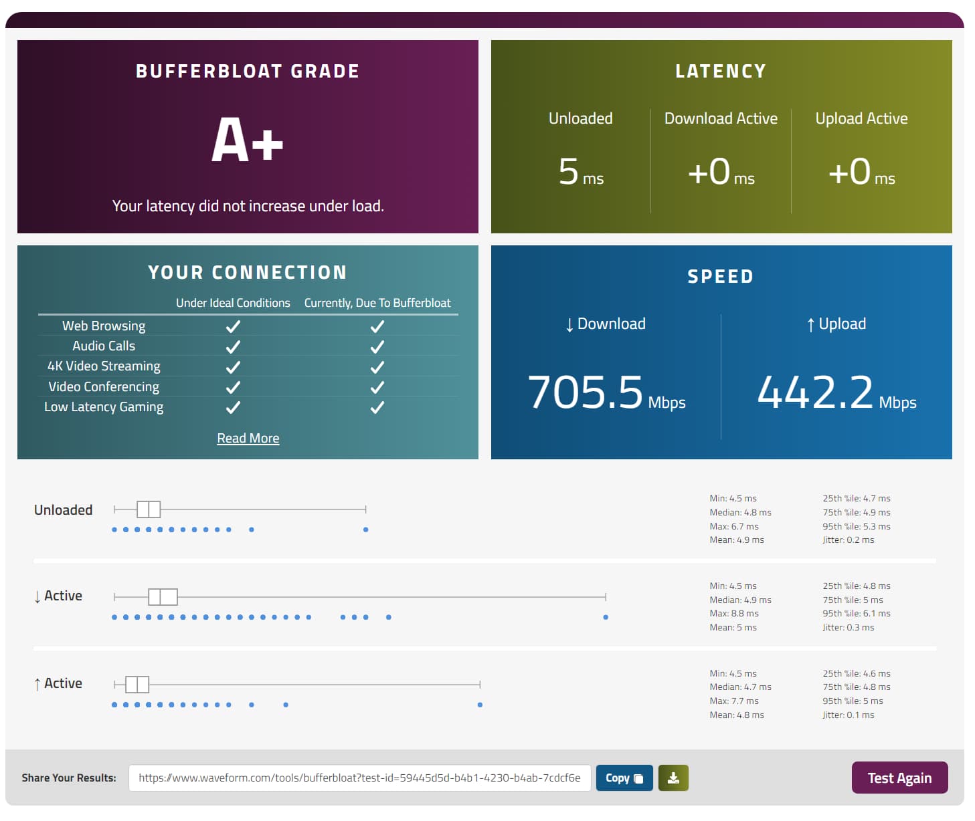Click the '705.5 Mbps' download speed

pos(606,392)
